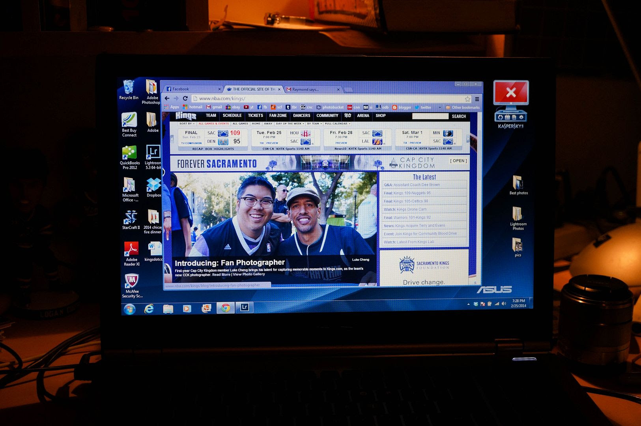Open the COMMUNITY menu item
Screen dimensions: 641x426
(327, 116)
